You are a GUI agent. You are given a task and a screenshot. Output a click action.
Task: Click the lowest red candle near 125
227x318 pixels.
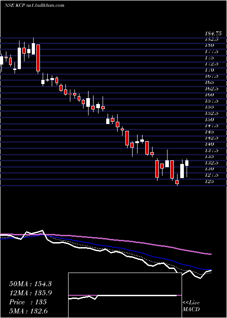pyautogui.click(x=177, y=182)
